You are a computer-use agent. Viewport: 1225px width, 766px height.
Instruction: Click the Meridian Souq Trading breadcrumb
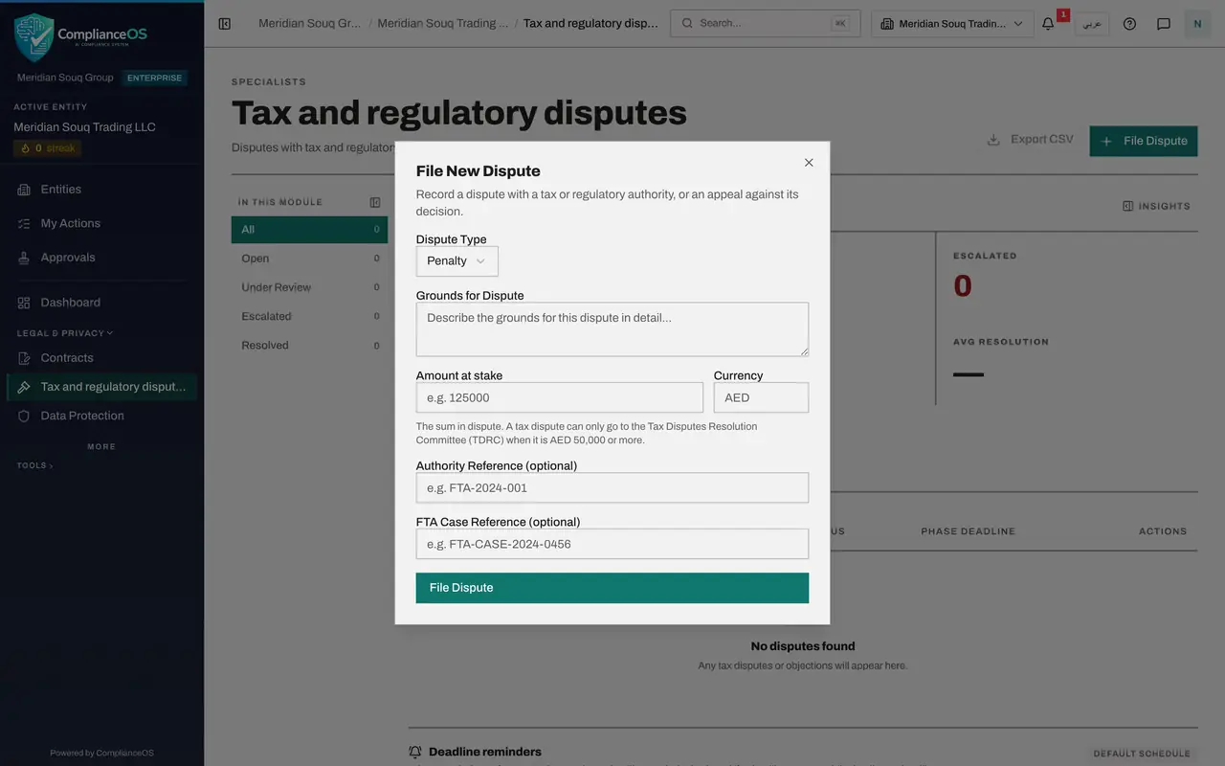(443, 23)
